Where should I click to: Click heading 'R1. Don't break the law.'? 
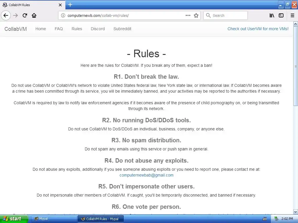point(146,77)
